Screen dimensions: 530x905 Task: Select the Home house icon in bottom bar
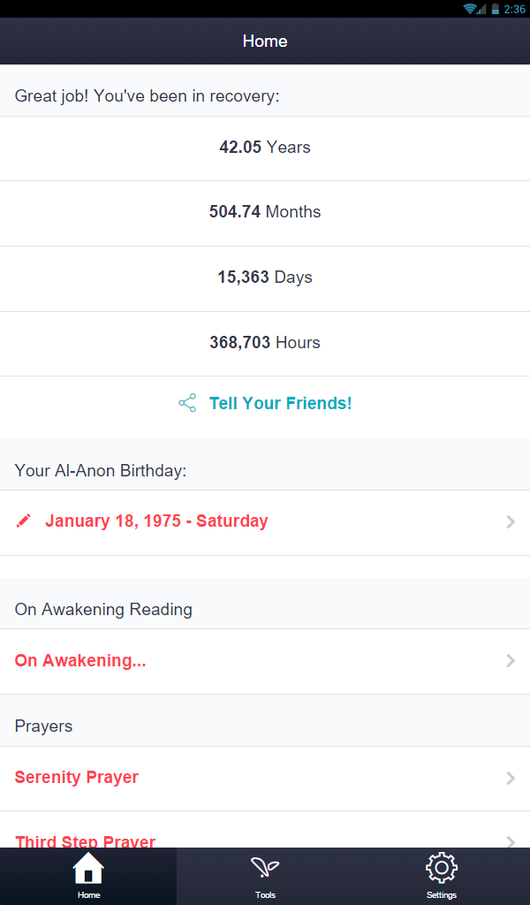[88, 869]
